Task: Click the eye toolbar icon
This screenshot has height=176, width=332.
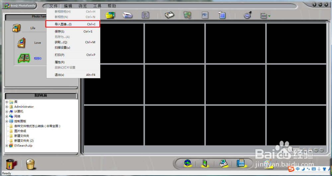Action: coord(205,15)
